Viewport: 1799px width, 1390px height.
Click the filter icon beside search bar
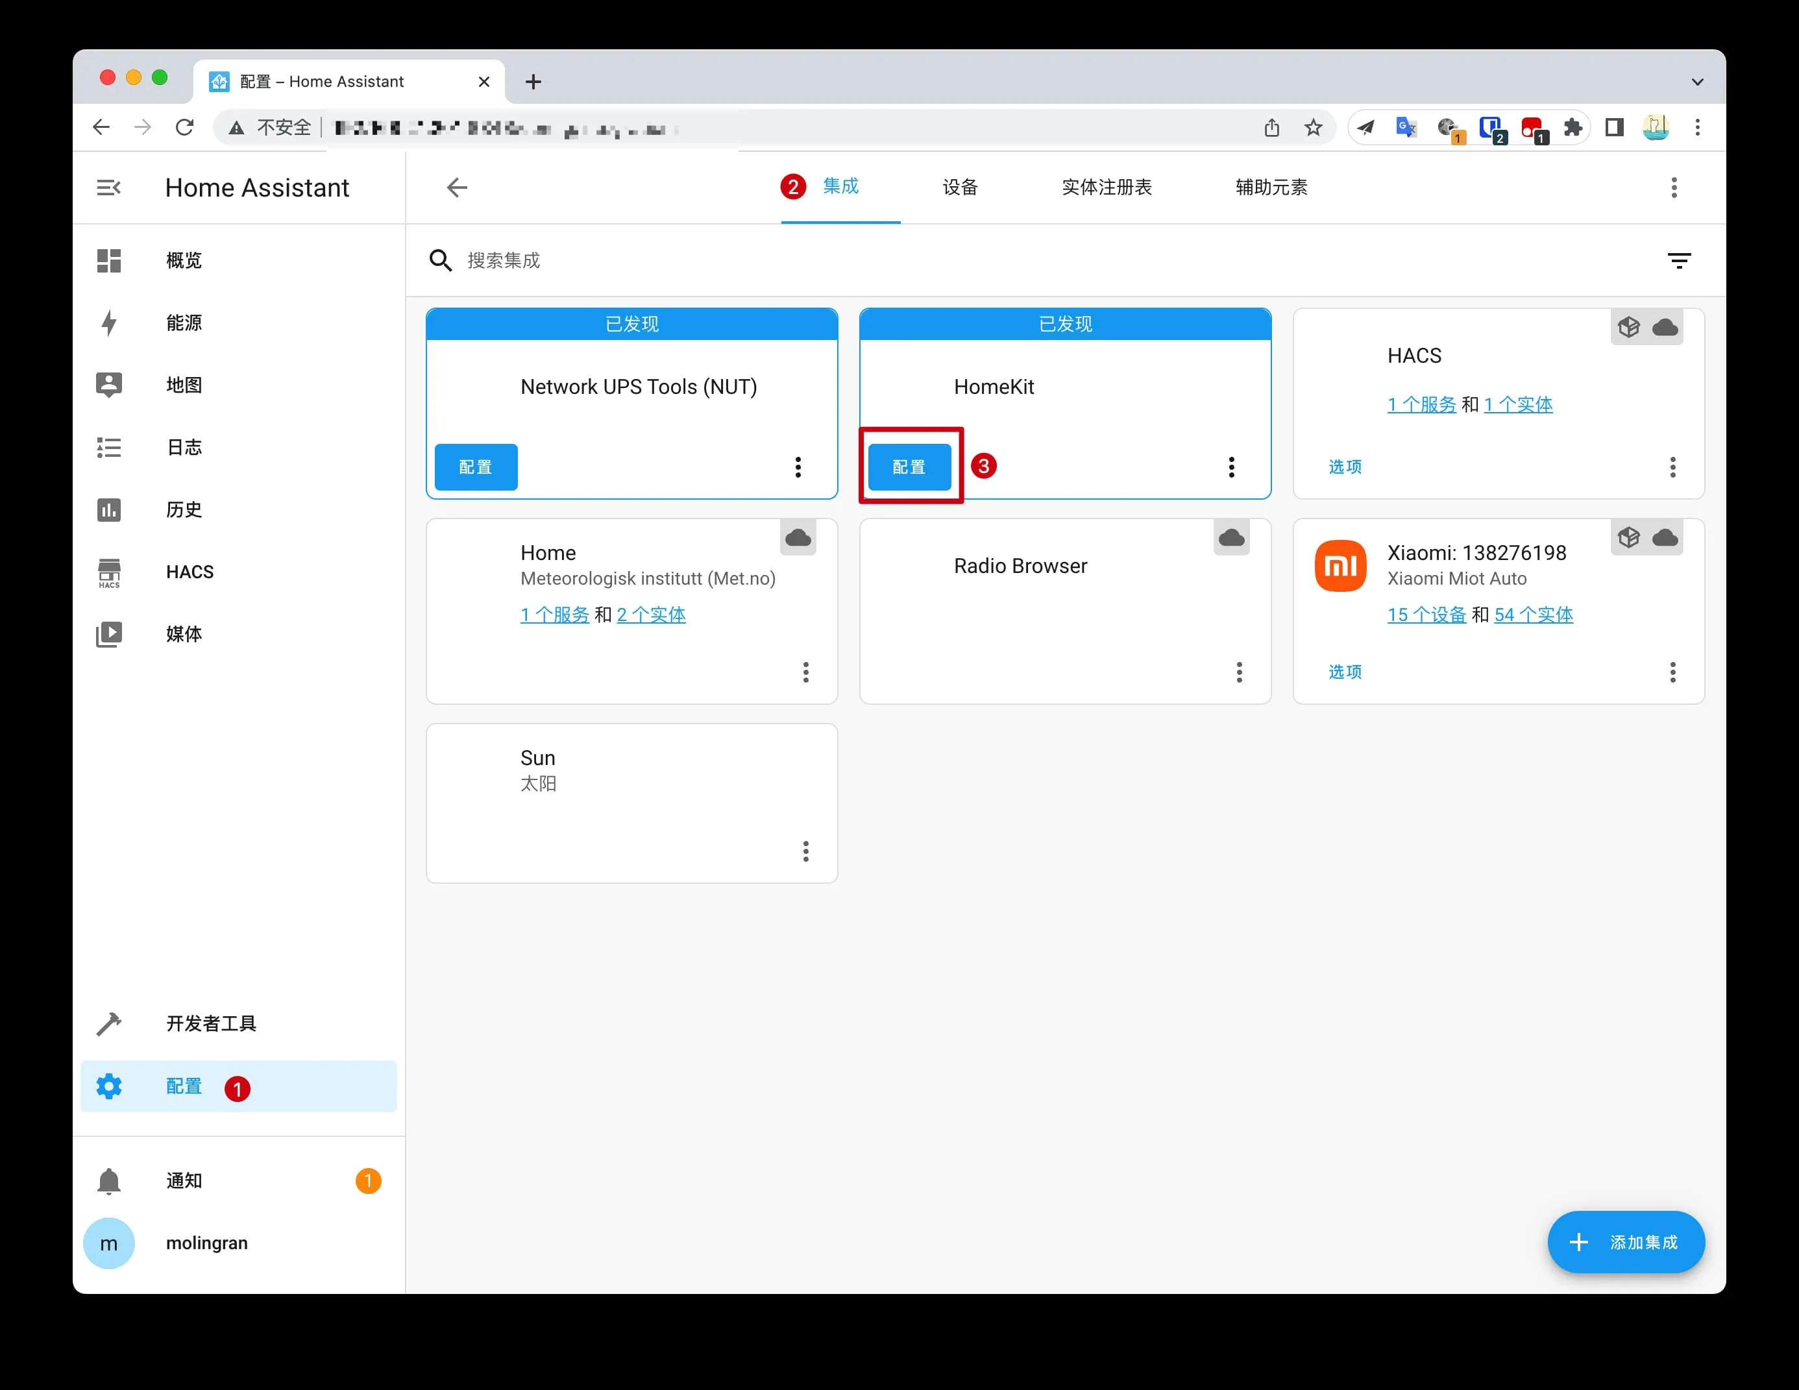[1678, 261]
